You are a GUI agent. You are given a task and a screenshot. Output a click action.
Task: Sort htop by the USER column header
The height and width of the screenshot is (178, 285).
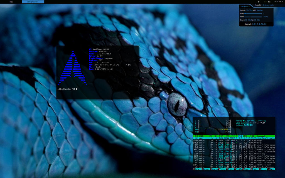202,136
